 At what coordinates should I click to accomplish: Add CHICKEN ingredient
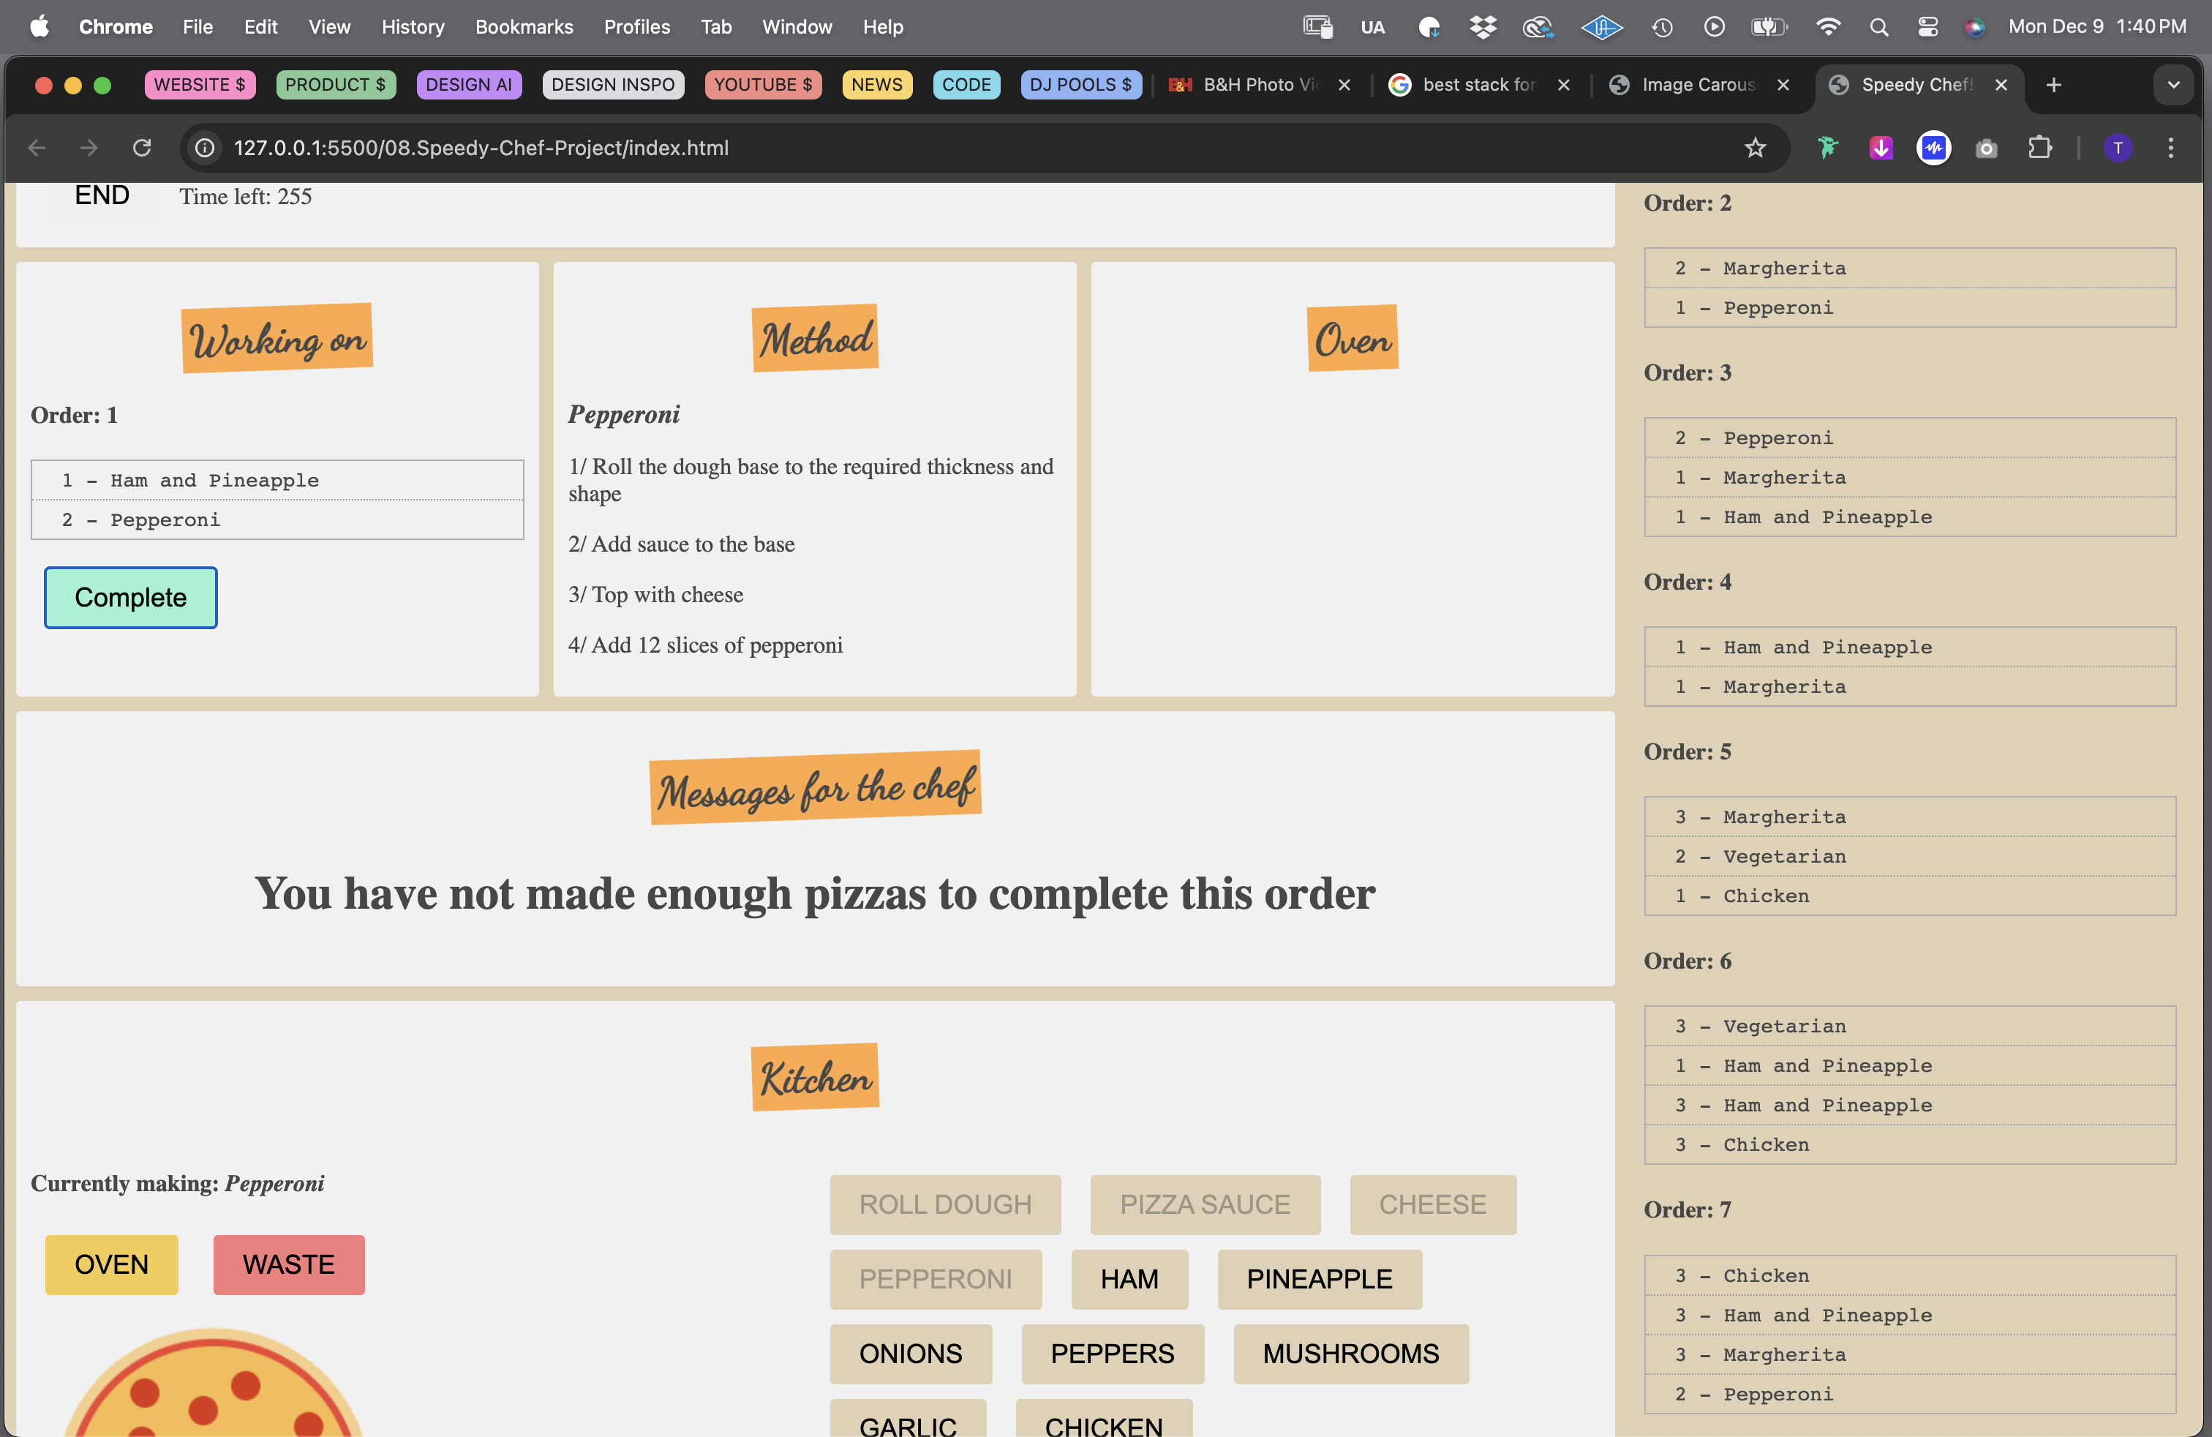pyautogui.click(x=1104, y=1419)
